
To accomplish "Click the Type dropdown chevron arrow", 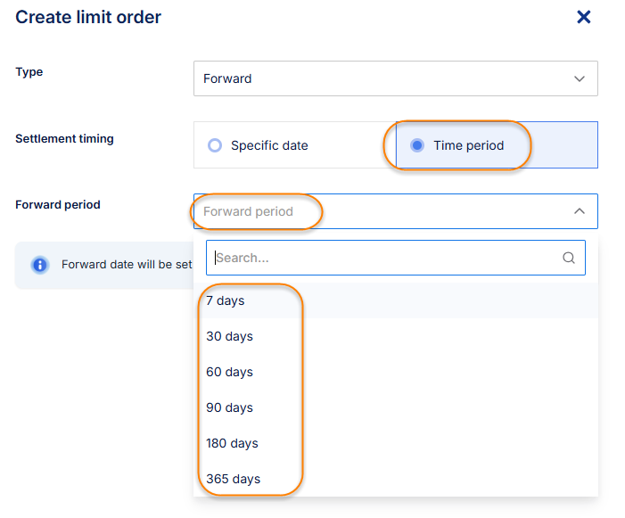I will [580, 78].
